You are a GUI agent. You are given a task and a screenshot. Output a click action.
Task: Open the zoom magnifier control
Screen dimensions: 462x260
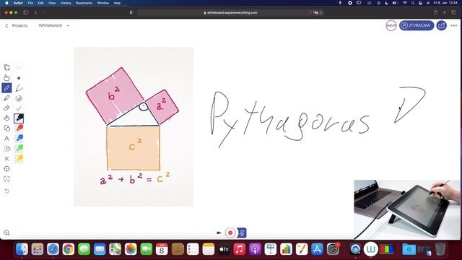point(6,233)
